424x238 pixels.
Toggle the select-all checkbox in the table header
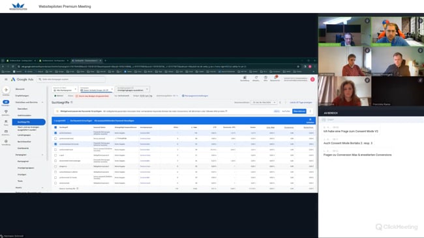pyautogui.click(x=55, y=127)
